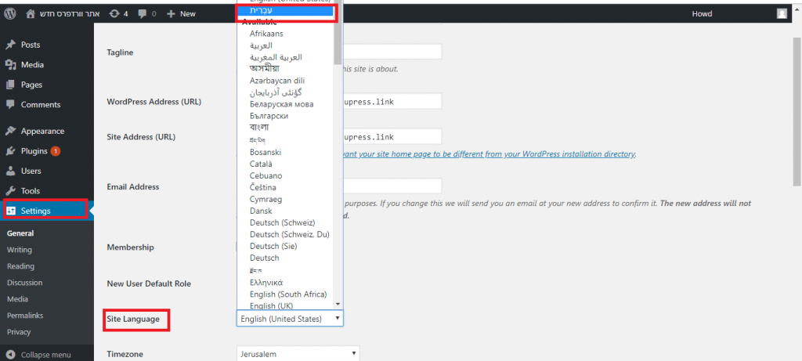Select Deutsch (Schweiz) option

[x=282, y=222]
